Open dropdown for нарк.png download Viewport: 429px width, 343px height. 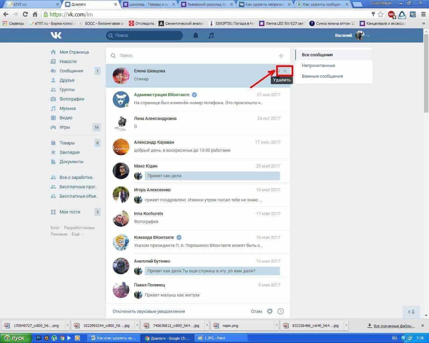tap(277, 325)
